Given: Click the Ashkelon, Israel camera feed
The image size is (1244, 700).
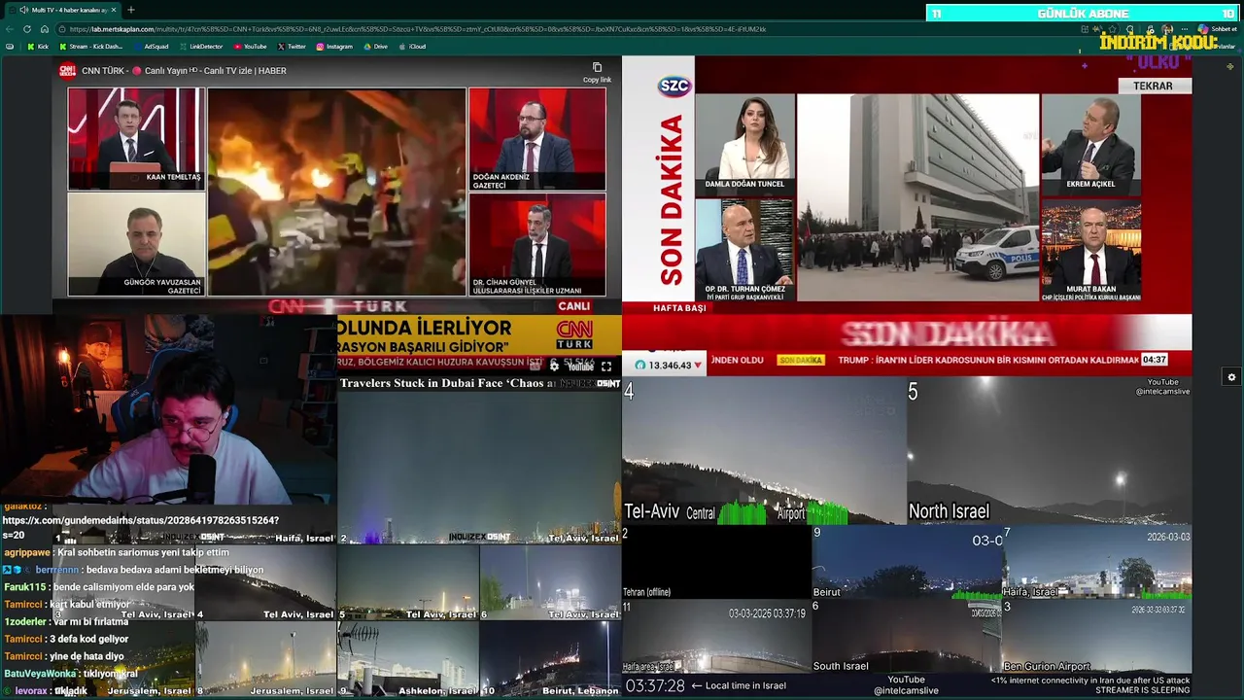Looking at the screenshot, I should click(x=408, y=659).
